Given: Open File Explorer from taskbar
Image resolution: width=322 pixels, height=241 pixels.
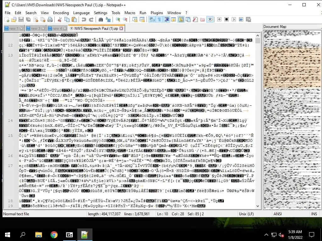Looking at the screenshot, I should point(38,235).
